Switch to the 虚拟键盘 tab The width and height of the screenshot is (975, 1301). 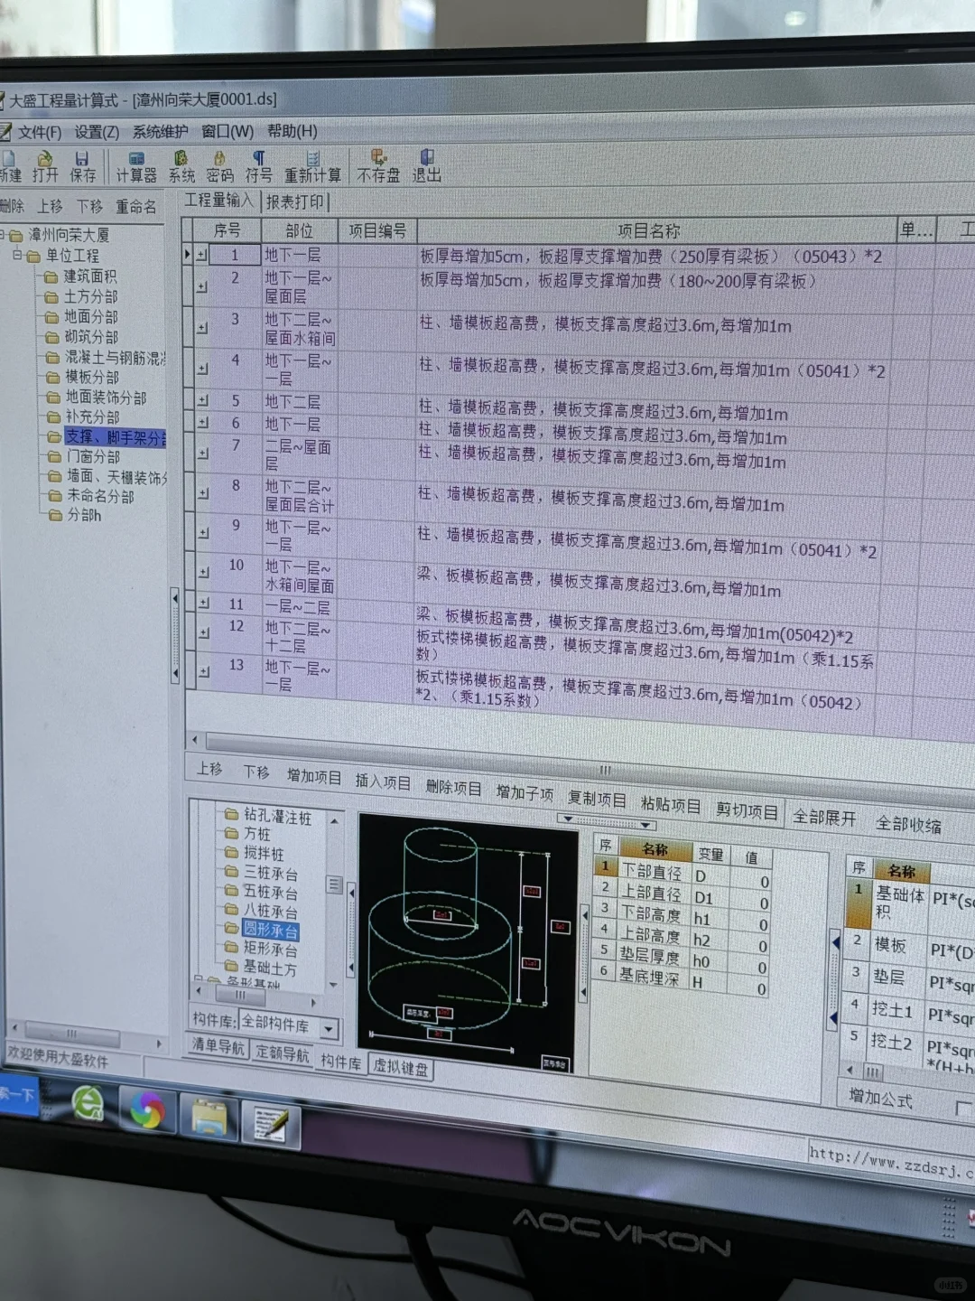point(401,1067)
